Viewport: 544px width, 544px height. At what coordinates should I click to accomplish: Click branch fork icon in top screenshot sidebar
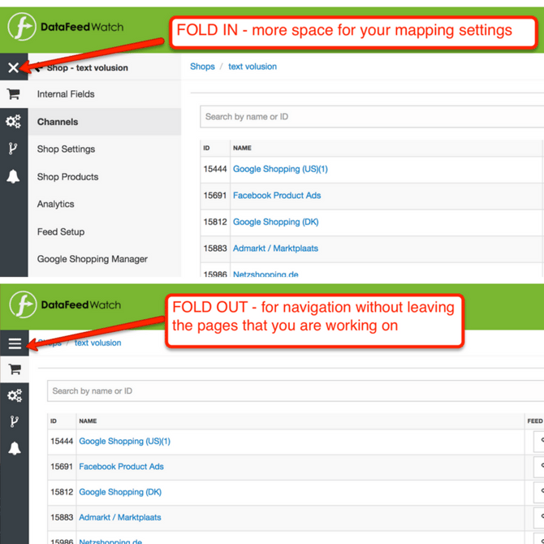click(x=13, y=149)
